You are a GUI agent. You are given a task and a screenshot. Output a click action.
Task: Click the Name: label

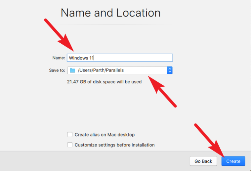pos(59,58)
